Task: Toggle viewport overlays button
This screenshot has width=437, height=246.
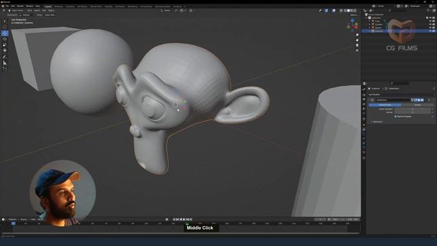Action: click(334, 10)
